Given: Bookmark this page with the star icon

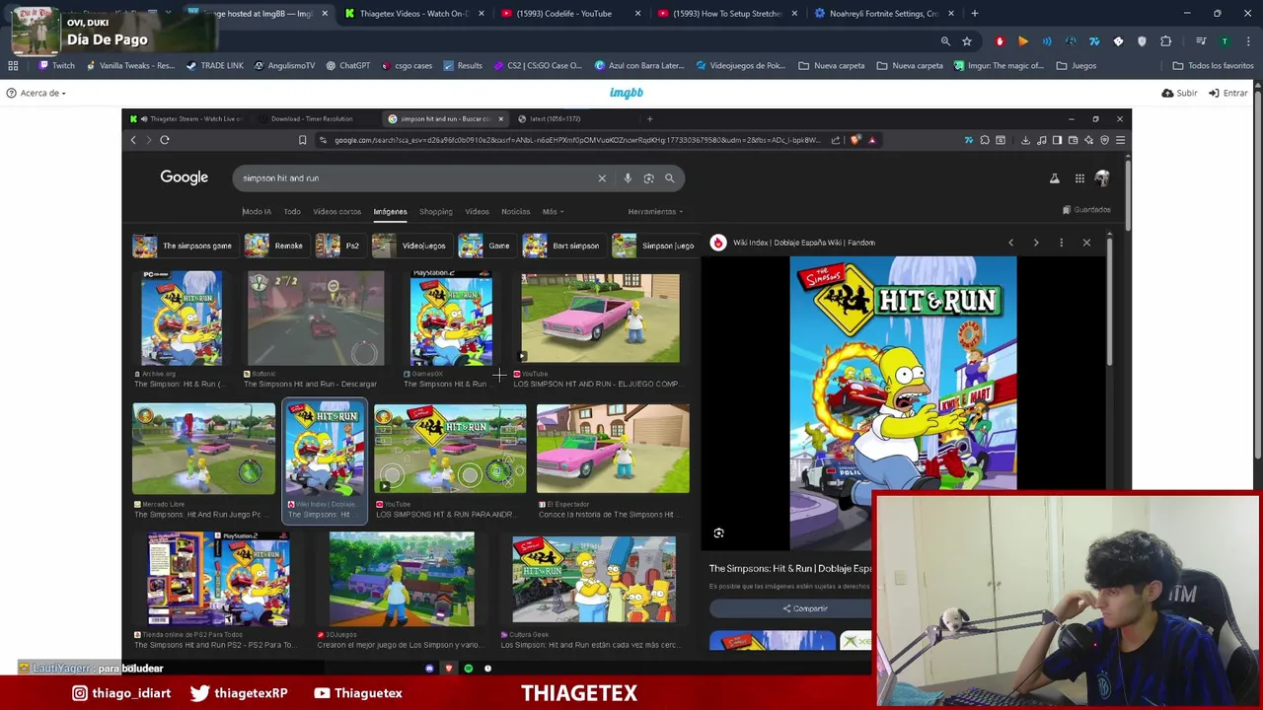Looking at the screenshot, I should click(x=967, y=40).
